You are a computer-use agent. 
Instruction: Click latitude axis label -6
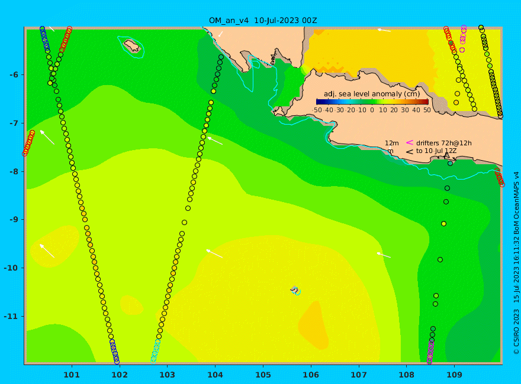click(13, 75)
